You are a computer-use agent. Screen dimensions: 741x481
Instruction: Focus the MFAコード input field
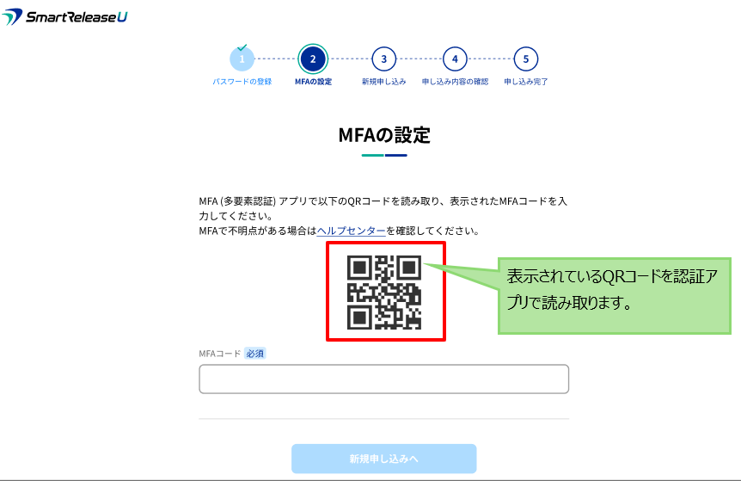coord(383,379)
